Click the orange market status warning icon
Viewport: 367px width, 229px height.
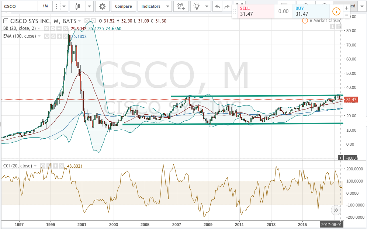pyautogui.click(x=305, y=21)
